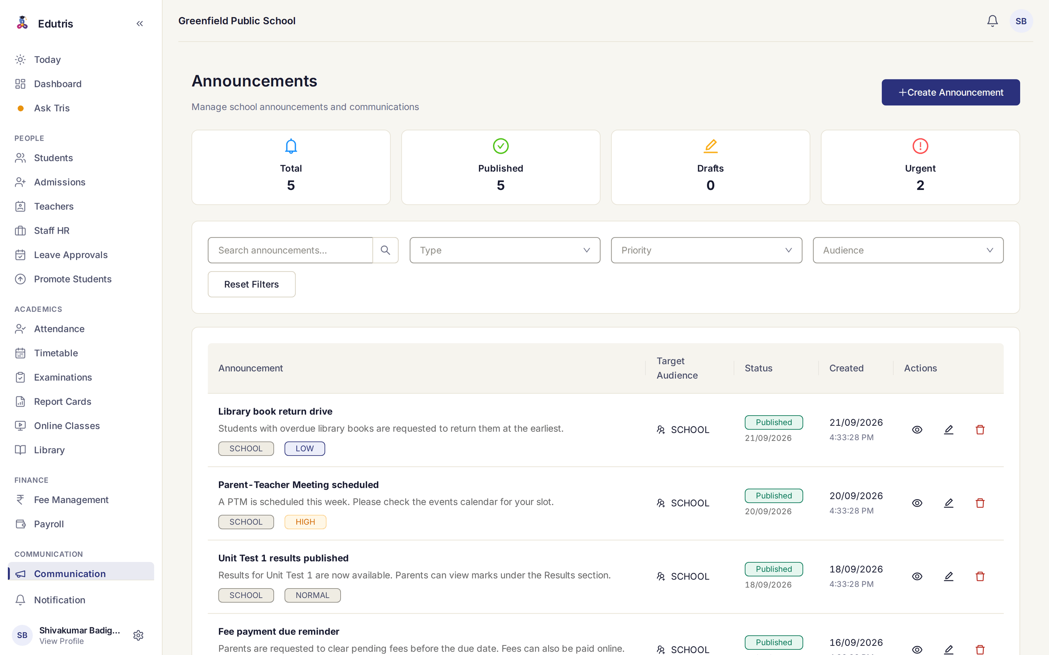Open Leave Approvals in sidebar
This screenshot has width=1049, height=655.
click(x=81, y=255)
